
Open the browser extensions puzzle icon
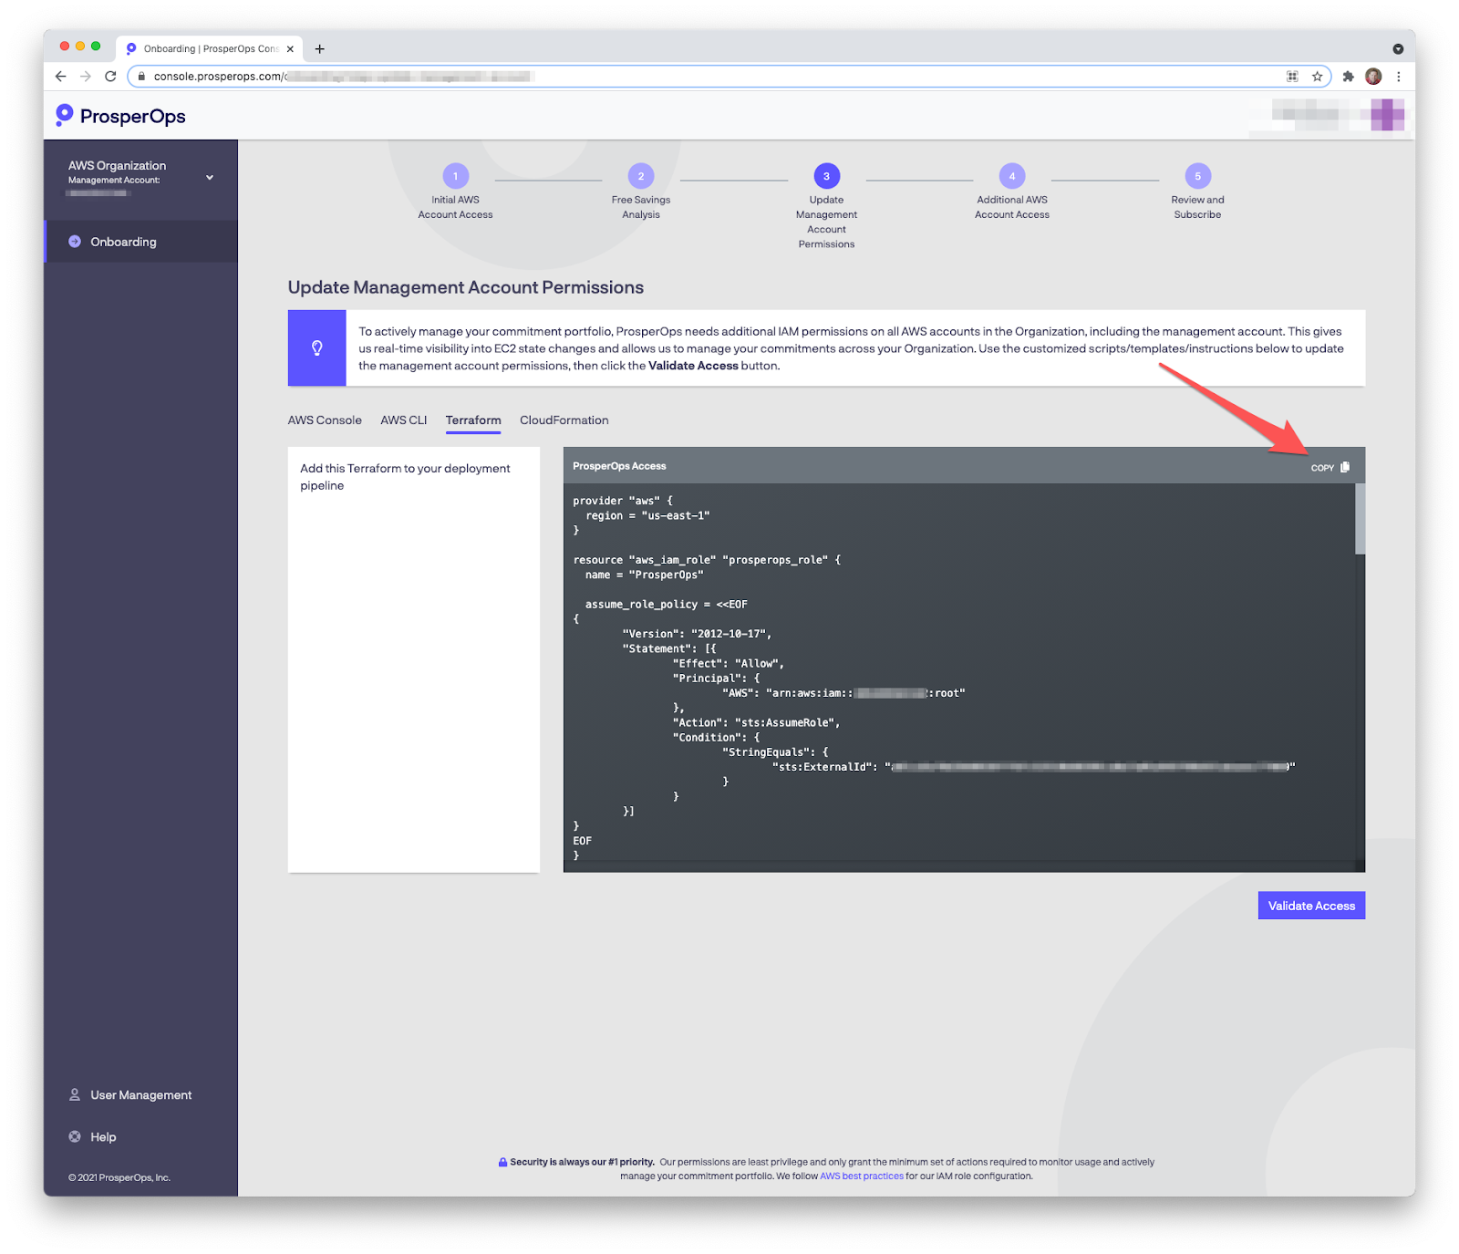(1348, 77)
